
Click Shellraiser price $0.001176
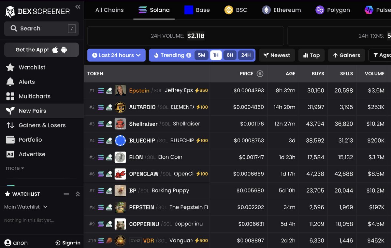(252, 124)
